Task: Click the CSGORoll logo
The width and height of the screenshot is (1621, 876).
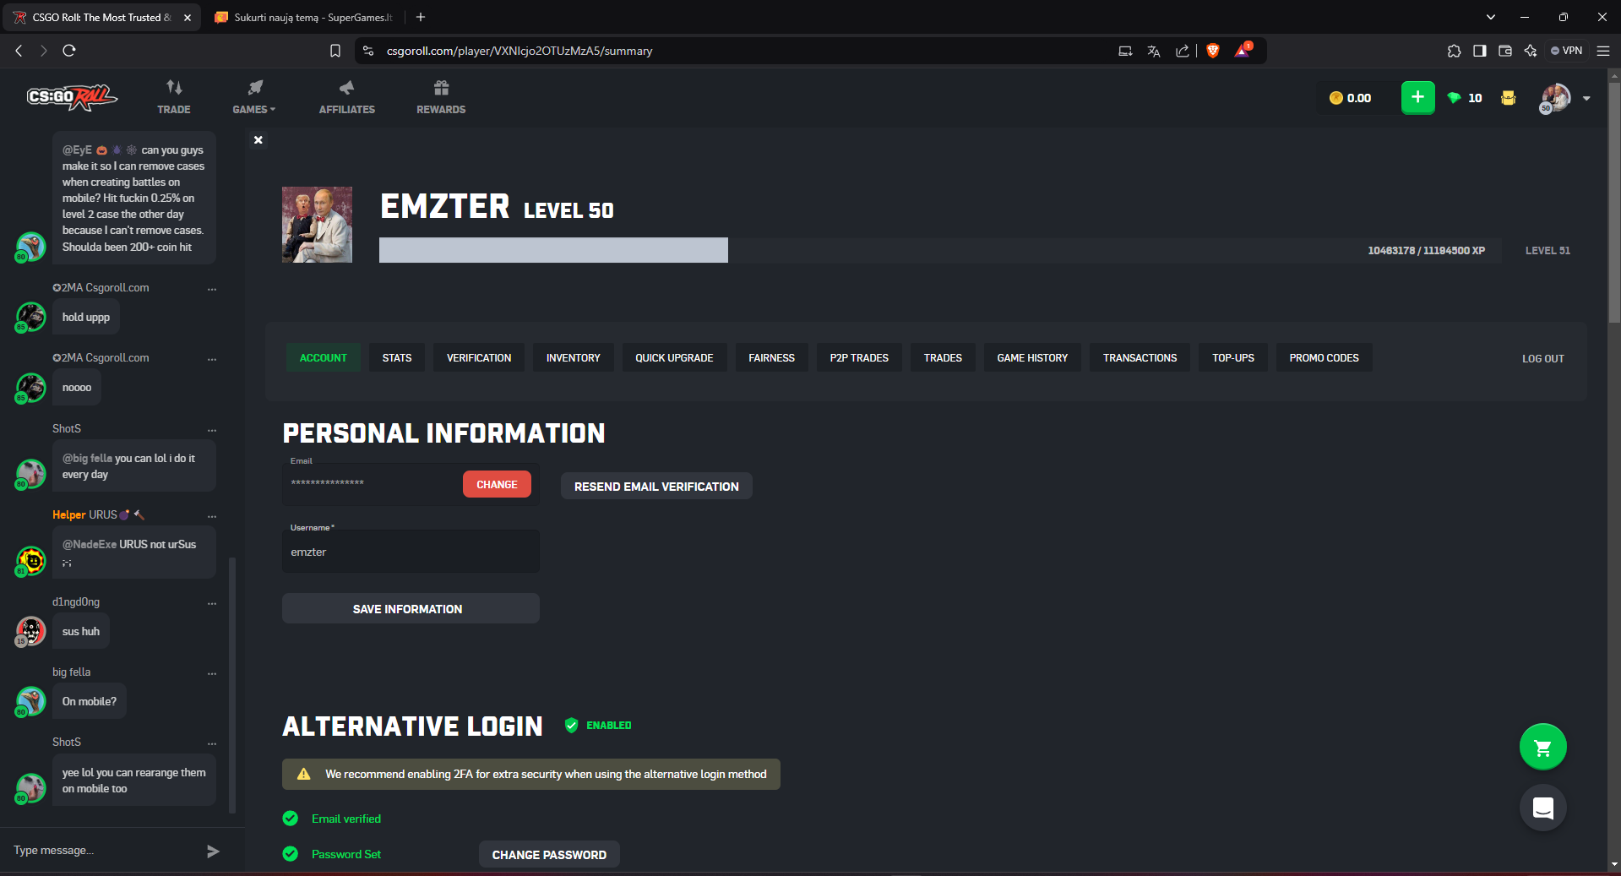Action: click(x=72, y=98)
